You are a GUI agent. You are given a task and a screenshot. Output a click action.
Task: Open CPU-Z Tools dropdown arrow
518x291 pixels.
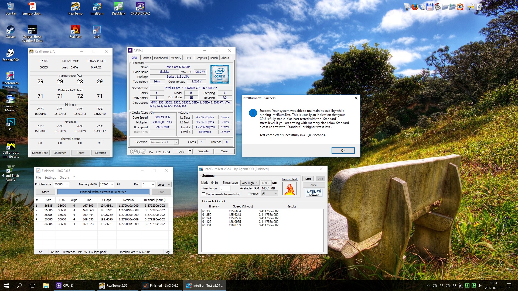pyautogui.click(x=190, y=151)
